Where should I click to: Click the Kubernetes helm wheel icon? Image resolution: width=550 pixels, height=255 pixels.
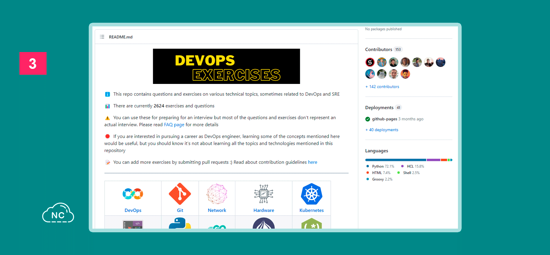pos(311,194)
